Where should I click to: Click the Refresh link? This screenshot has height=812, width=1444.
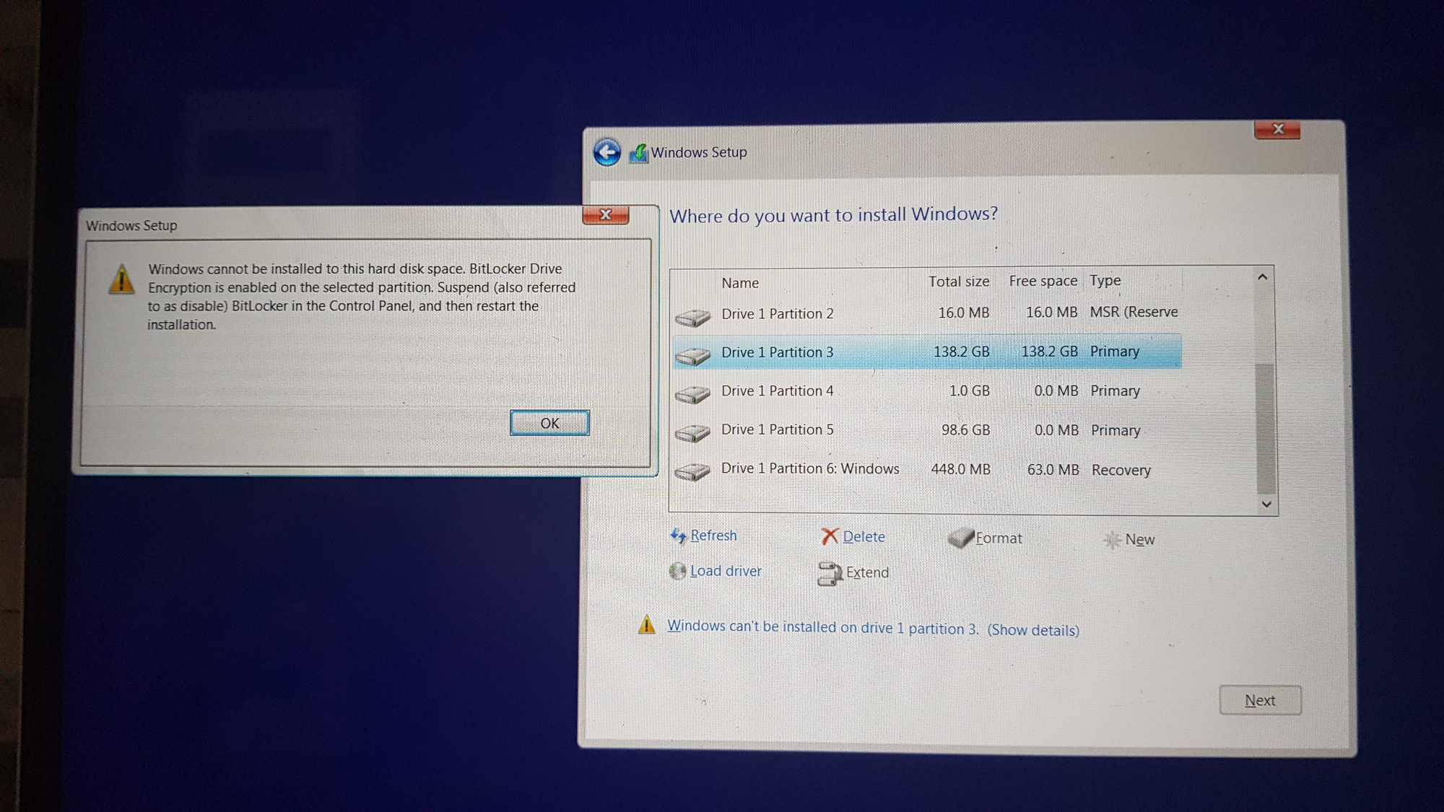(x=713, y=536)
